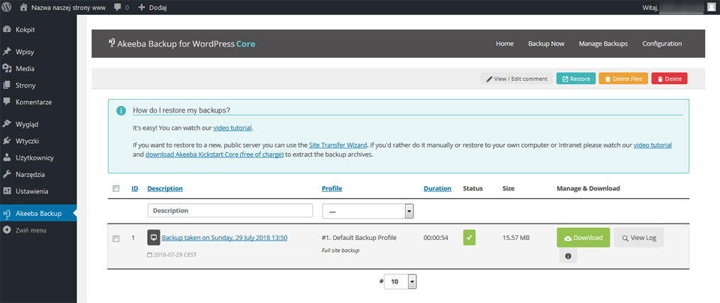Open site home 'Nazwa naszej strony www'

pos(63,7)
